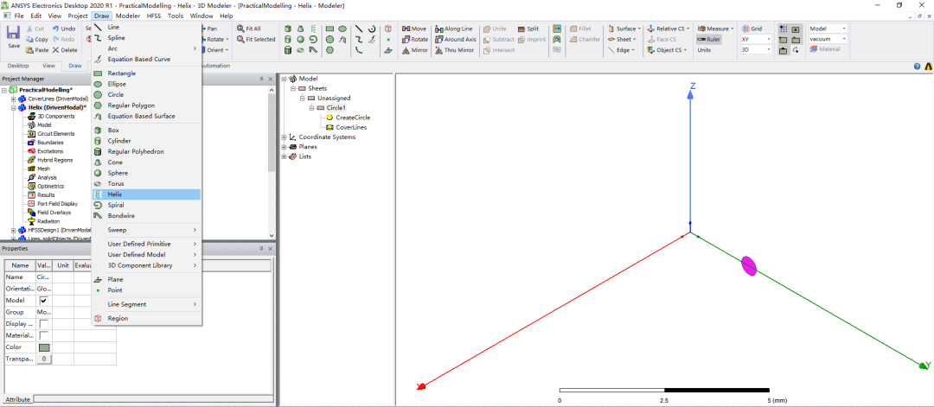
Task: Click the Color swatch in Properties
Action: point(44,347)
